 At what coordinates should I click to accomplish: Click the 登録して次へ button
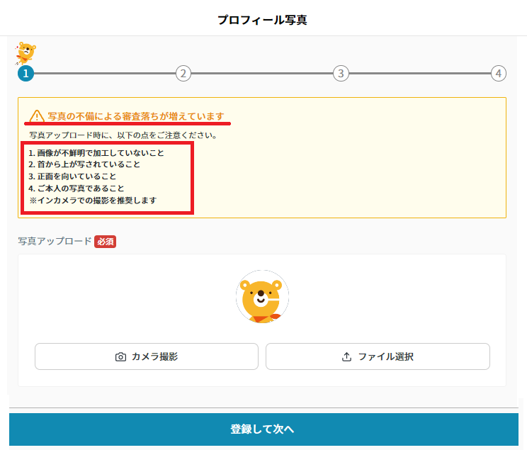pos(263,429)
